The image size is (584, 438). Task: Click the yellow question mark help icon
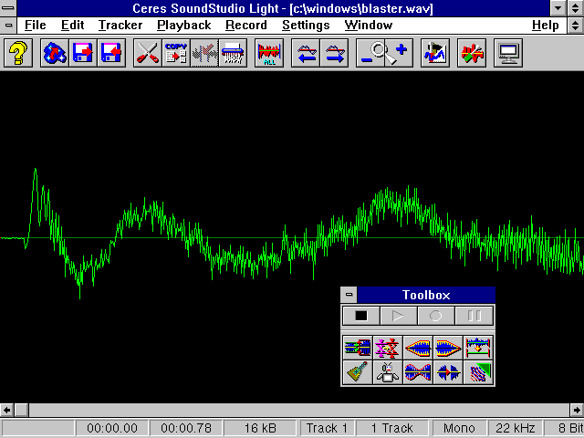(20, 53)
